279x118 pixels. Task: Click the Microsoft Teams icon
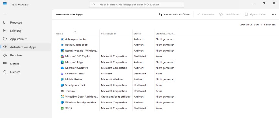[62, 74]
